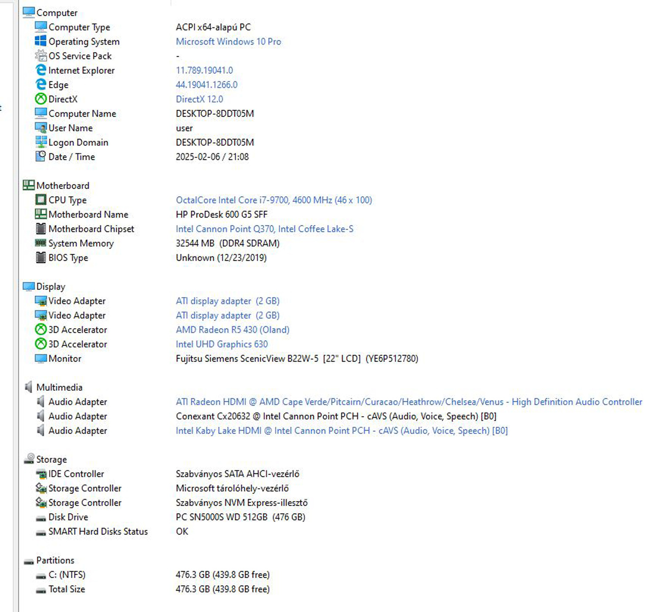Click the IDE Controller icon
This screenshot has height=612, width=649.
coord(40,474)
